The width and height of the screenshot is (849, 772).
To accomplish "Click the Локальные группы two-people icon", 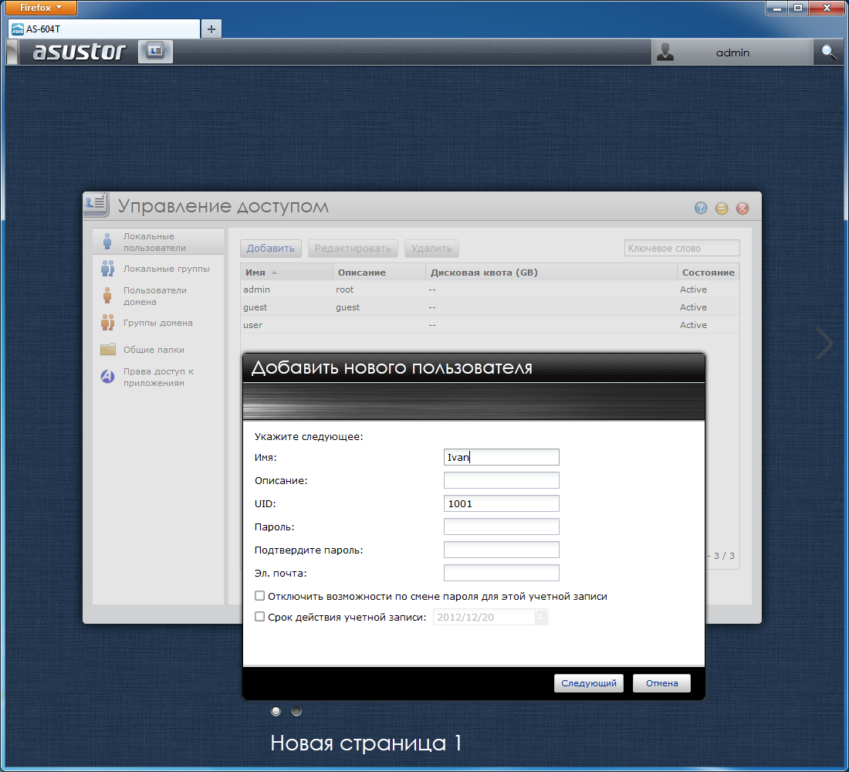I will pyautogui.click(x=108, y=269).
